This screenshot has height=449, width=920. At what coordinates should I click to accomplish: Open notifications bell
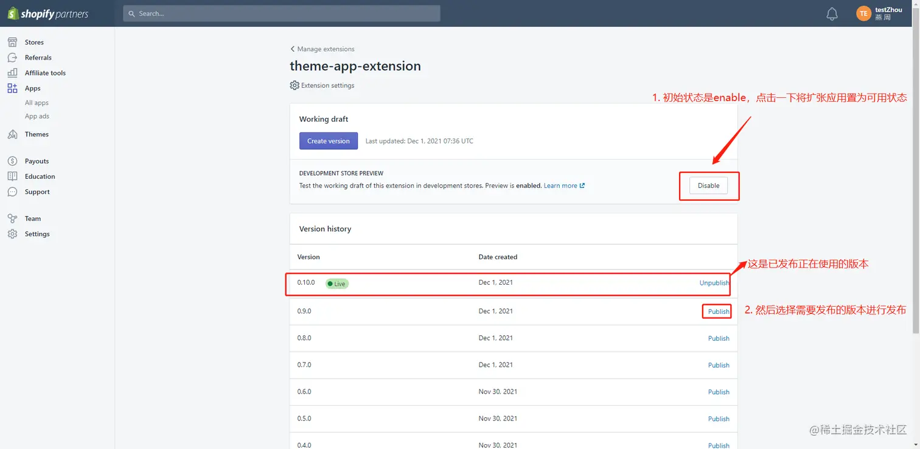pyautogui.click(x=832, y=13)
